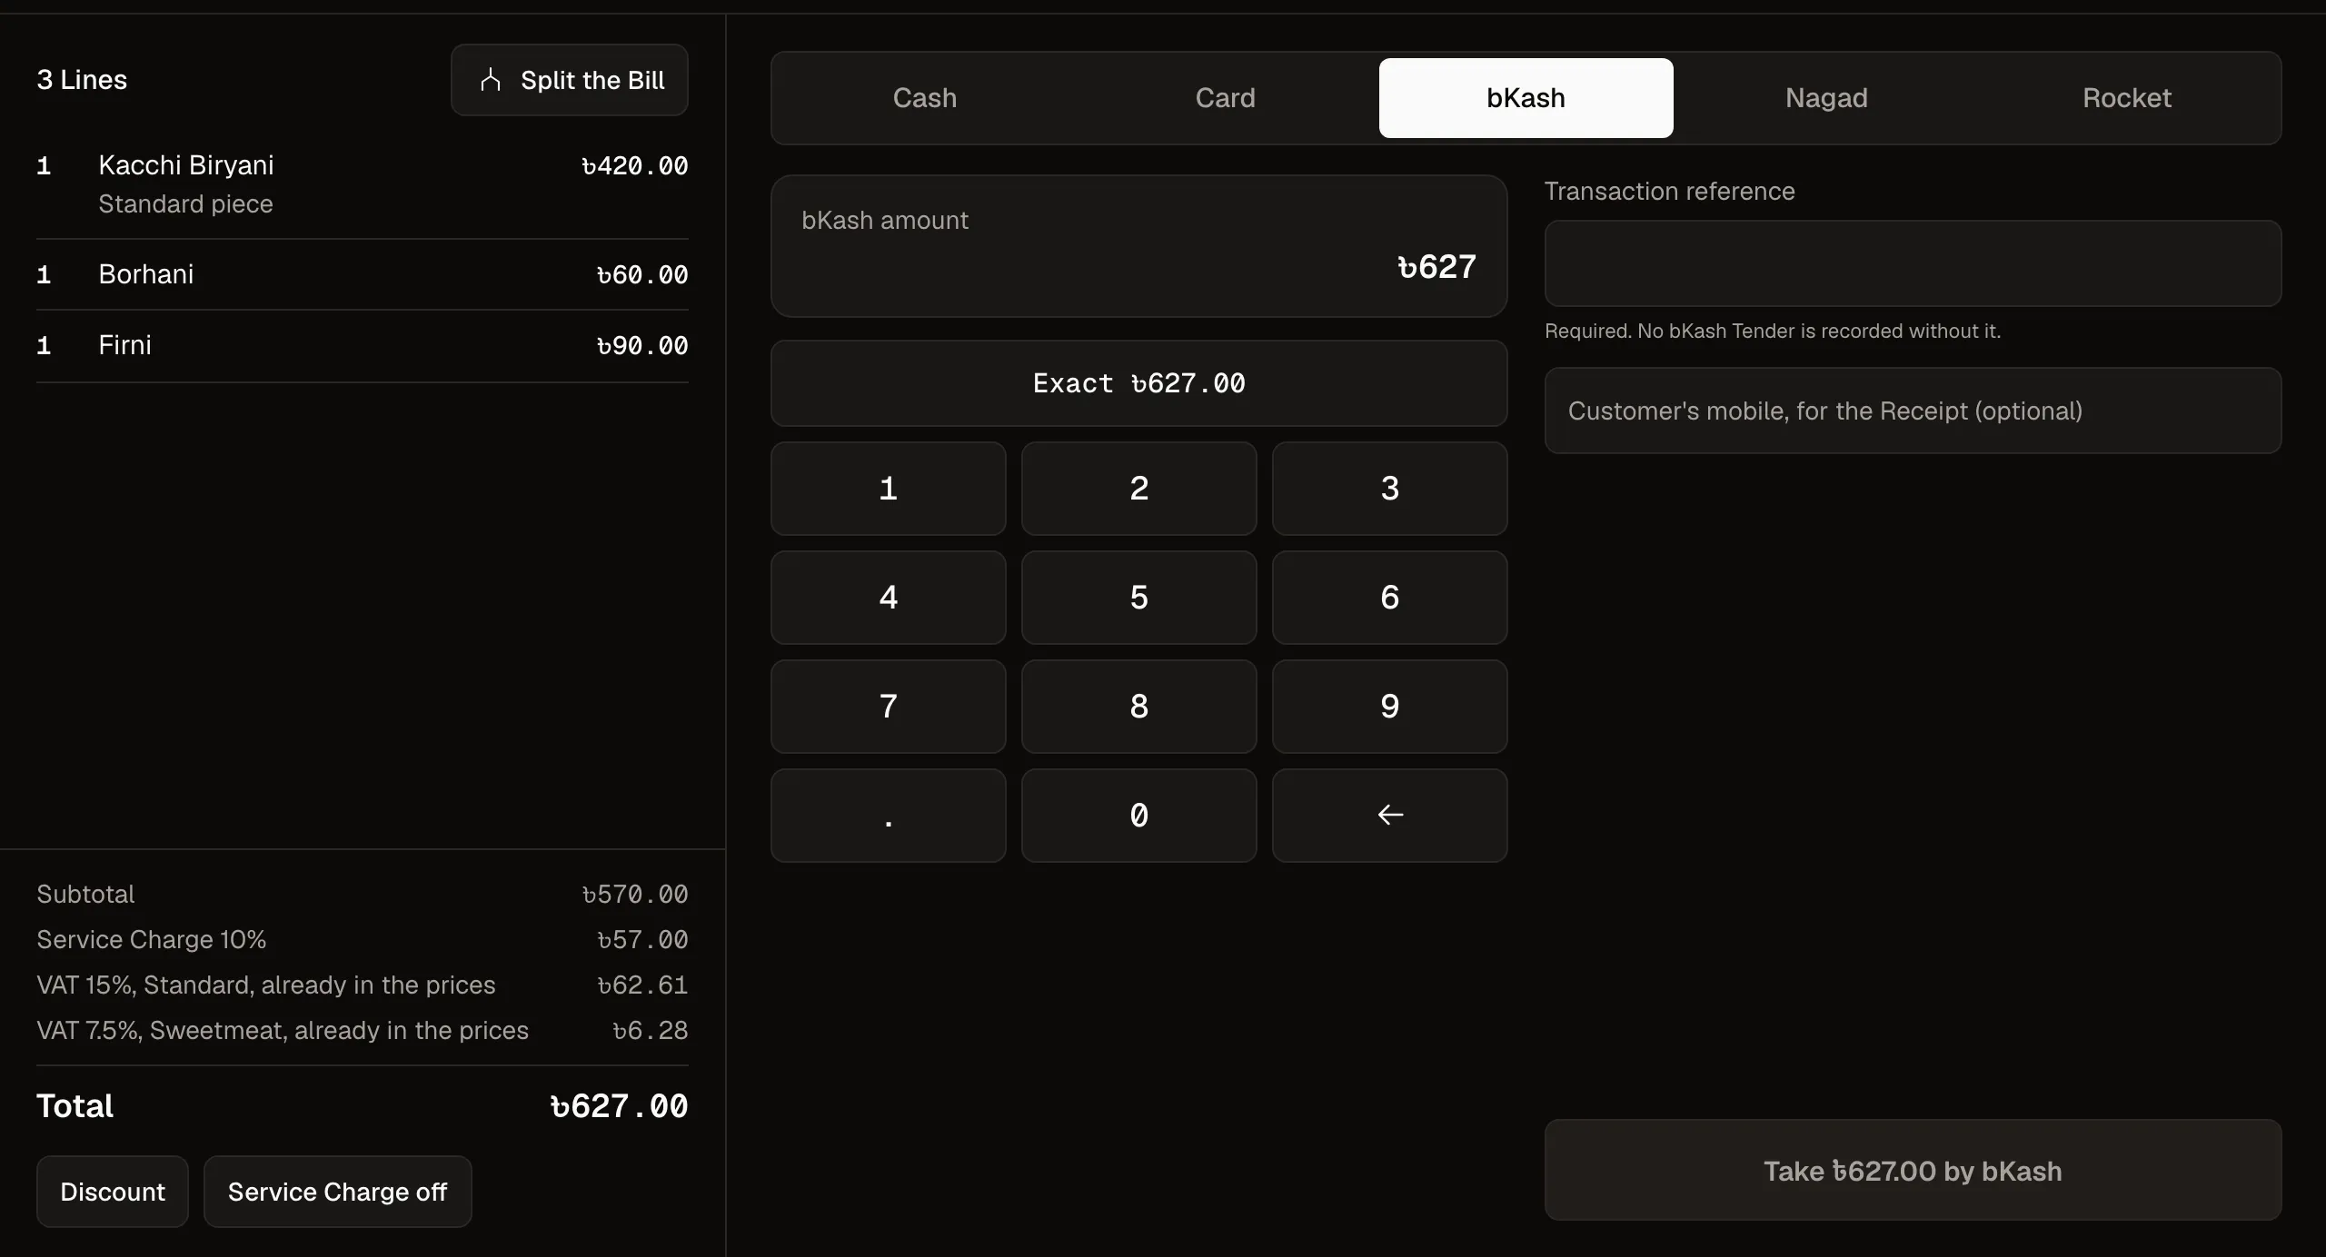
Task: Switch to the Cash payment tab
Action: (x=925, y=98)
